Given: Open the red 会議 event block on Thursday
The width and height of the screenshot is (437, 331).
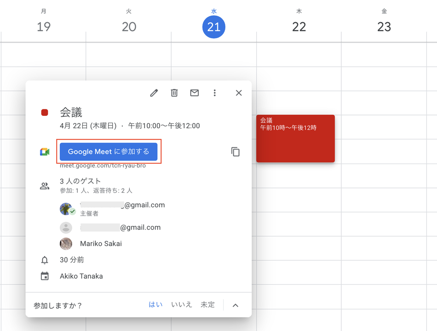Looking at the screenshot, I should [x=295, y=138].
